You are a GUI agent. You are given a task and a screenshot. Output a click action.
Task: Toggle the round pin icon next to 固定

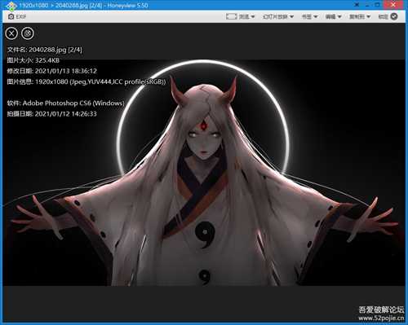click(394, 16)
